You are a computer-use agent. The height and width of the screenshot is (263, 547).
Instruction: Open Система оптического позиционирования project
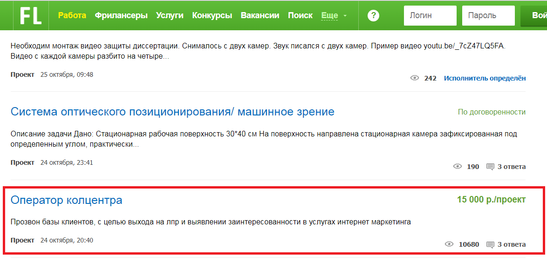click(x=172, y=112)
